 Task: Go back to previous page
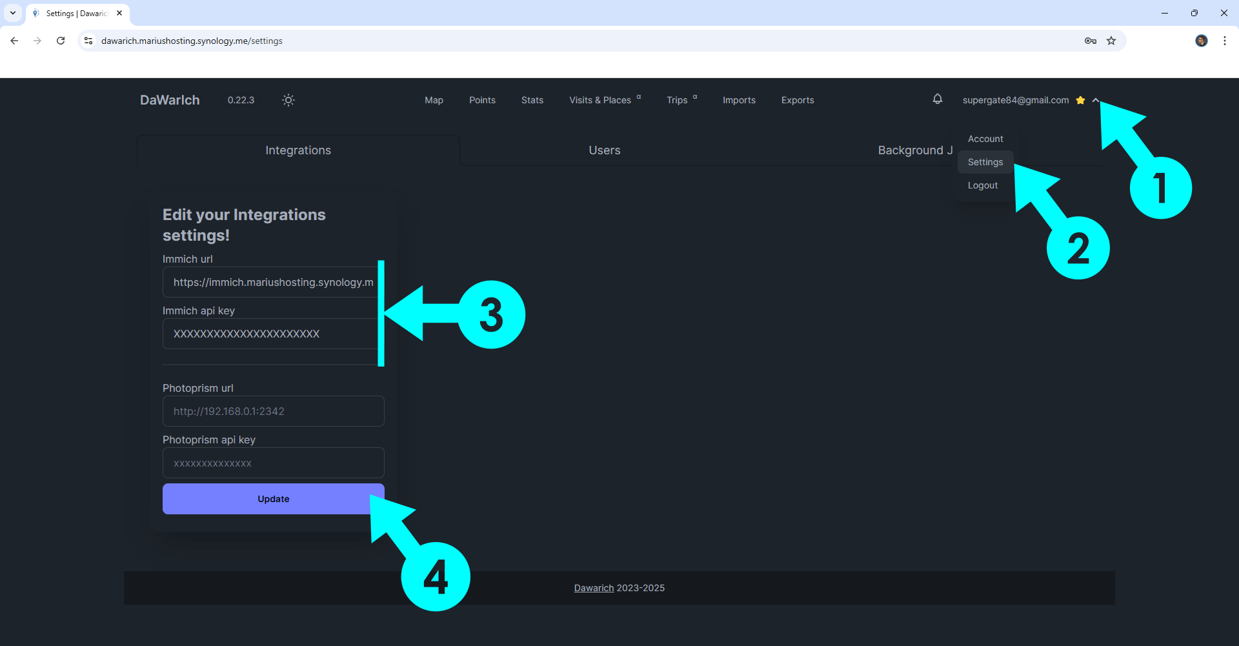pos(14,41)
